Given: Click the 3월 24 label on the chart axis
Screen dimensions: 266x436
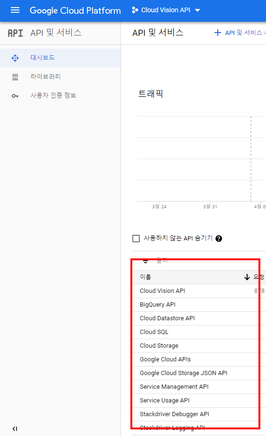Looking at the screenshot, I should point(159,206).
